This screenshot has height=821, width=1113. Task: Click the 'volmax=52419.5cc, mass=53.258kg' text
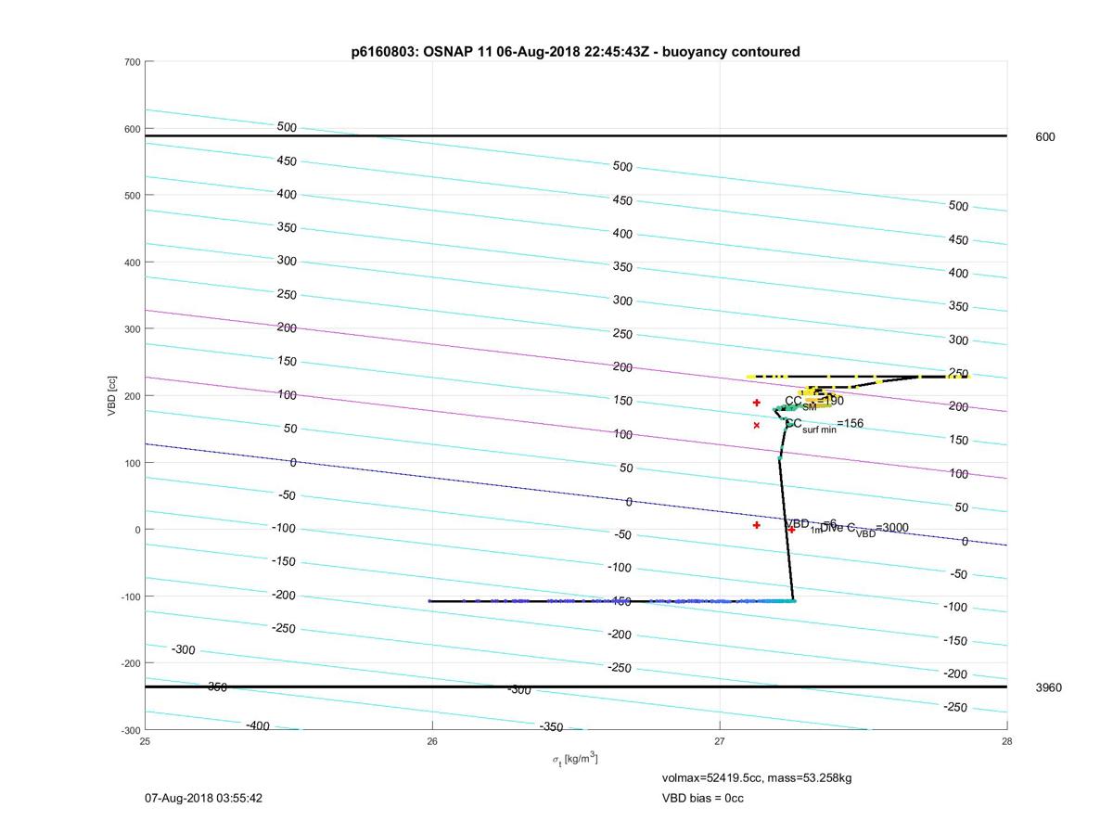[x=757, y=777]
